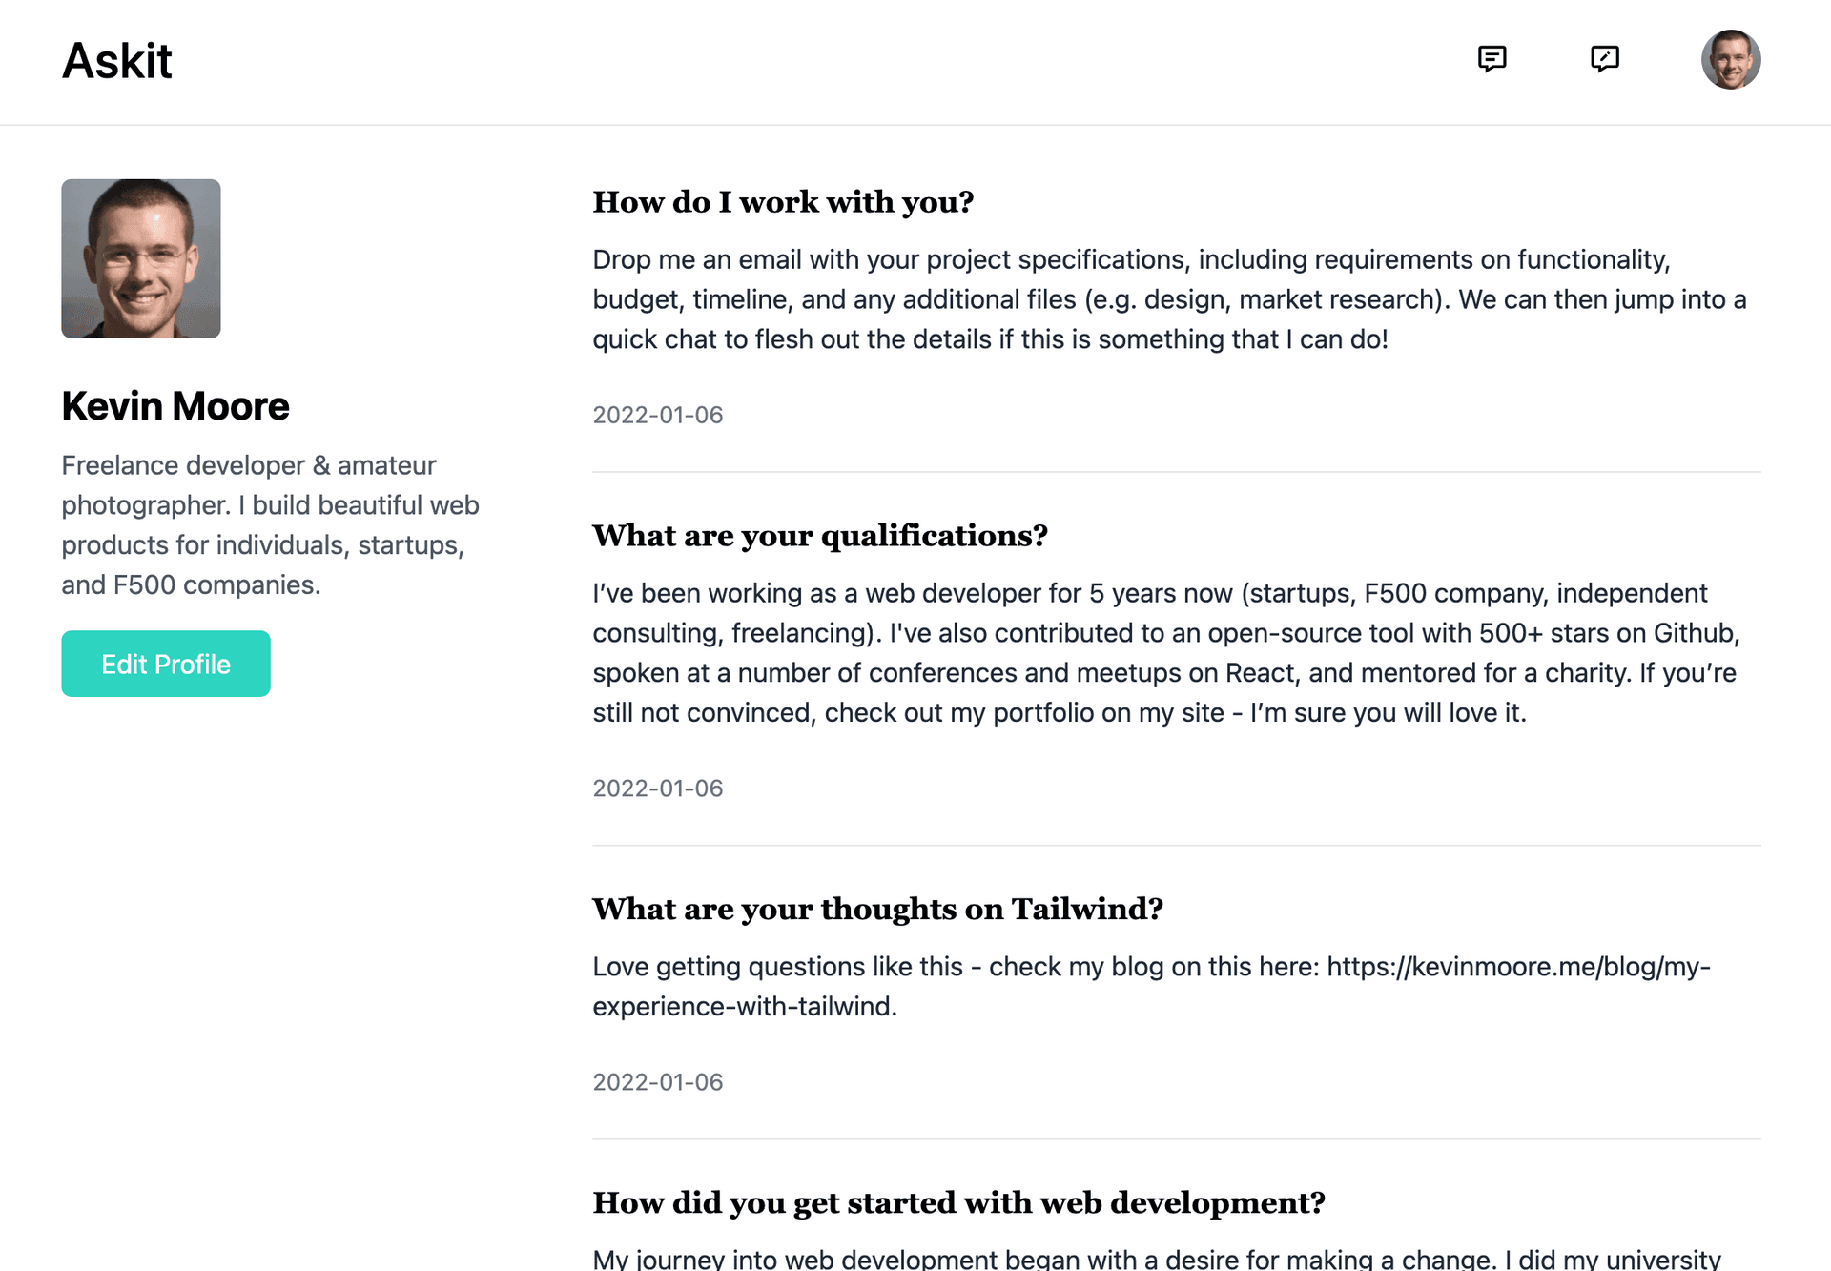Open the user avatar in the header
Screen dimensions: 1831x1271
[1730, 59]
